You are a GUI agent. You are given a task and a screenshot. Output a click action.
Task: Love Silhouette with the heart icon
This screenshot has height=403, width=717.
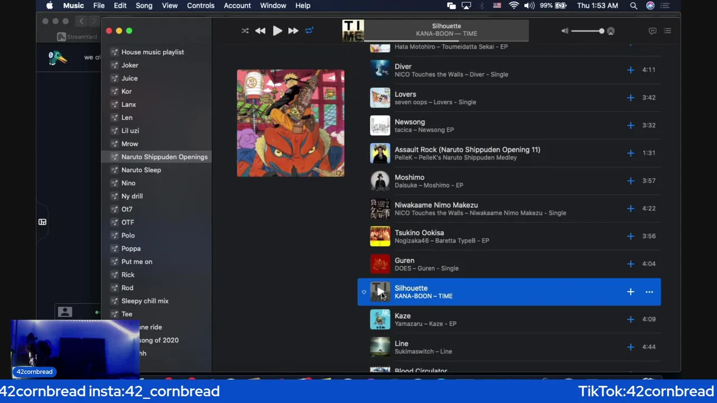(364, 292)
